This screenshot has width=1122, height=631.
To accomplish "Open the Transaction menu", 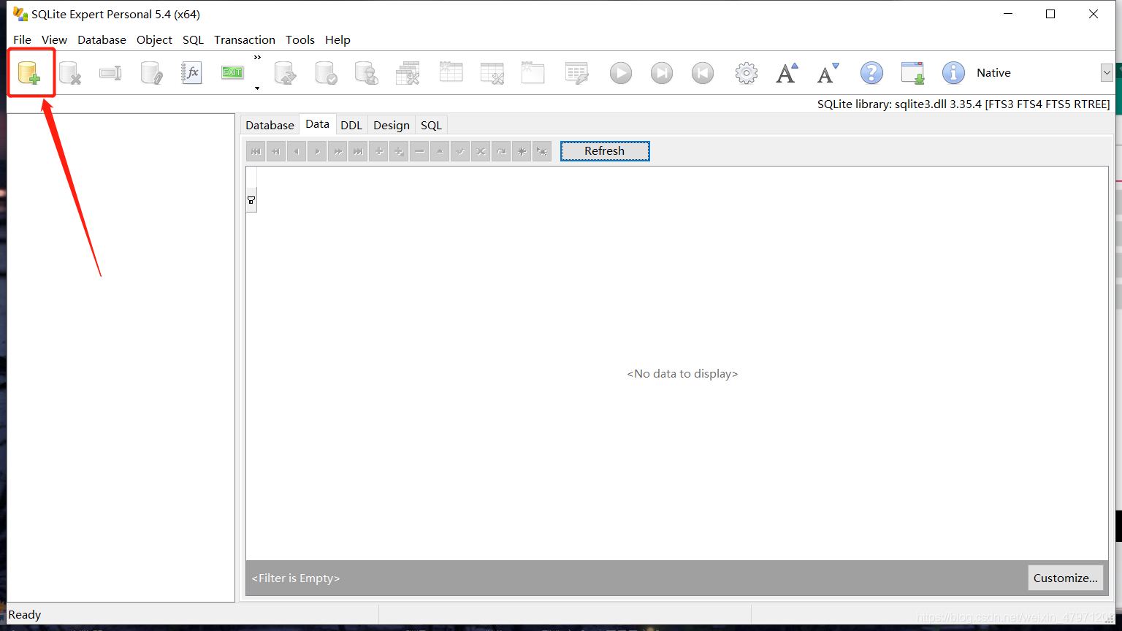I will [x=245, y=39].
